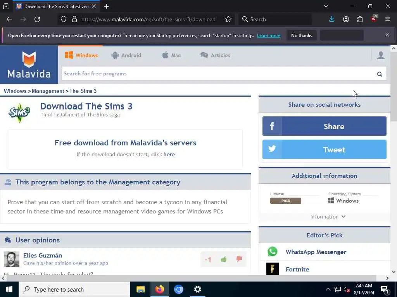The height and width of the screenshot is (297, 397).
Task: Click the No thanks button
Action: 302,35
